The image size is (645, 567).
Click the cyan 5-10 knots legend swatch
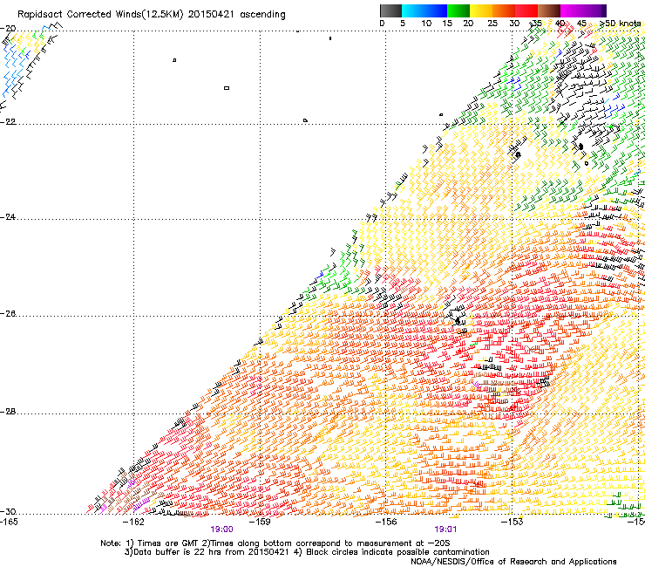click(413, 10)
